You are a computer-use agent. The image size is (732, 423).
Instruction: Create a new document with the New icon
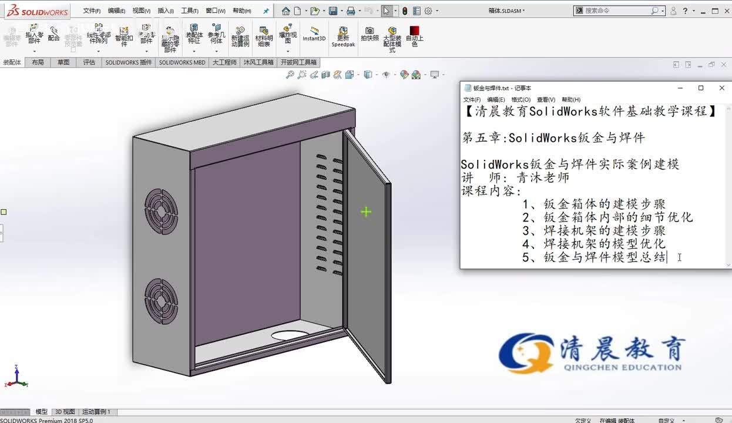[x=298, y=11]
